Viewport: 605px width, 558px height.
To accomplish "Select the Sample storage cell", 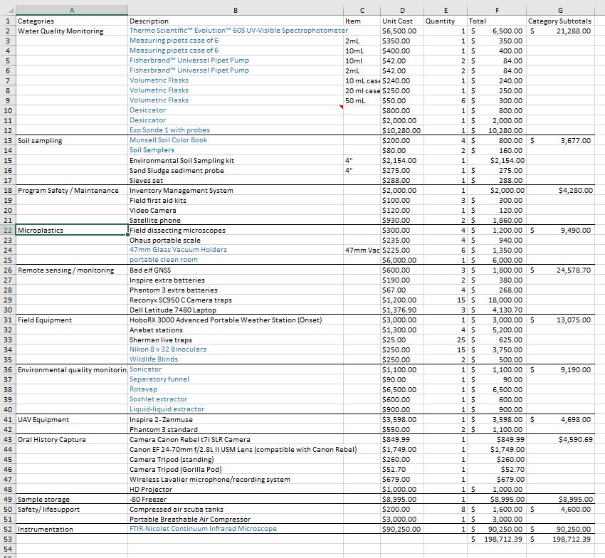I will click(72, 500).
